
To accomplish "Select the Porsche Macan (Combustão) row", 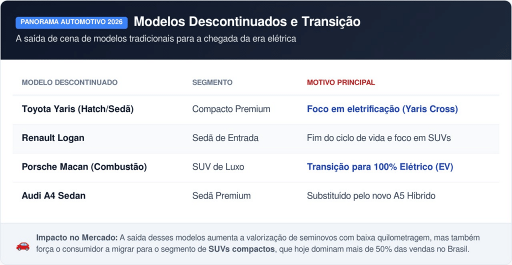I will pyautogui.click(x=84, y=167).
